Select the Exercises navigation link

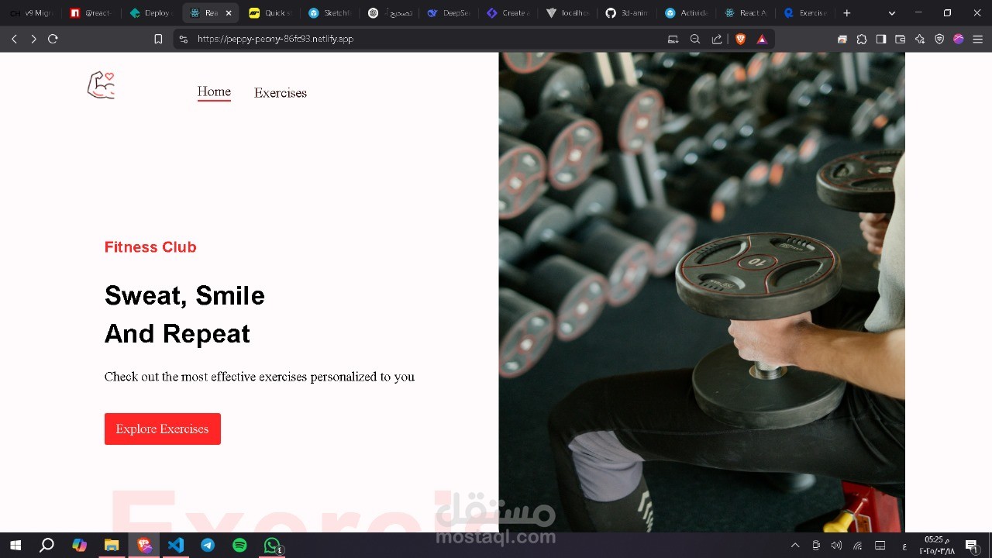click(280, 92)
